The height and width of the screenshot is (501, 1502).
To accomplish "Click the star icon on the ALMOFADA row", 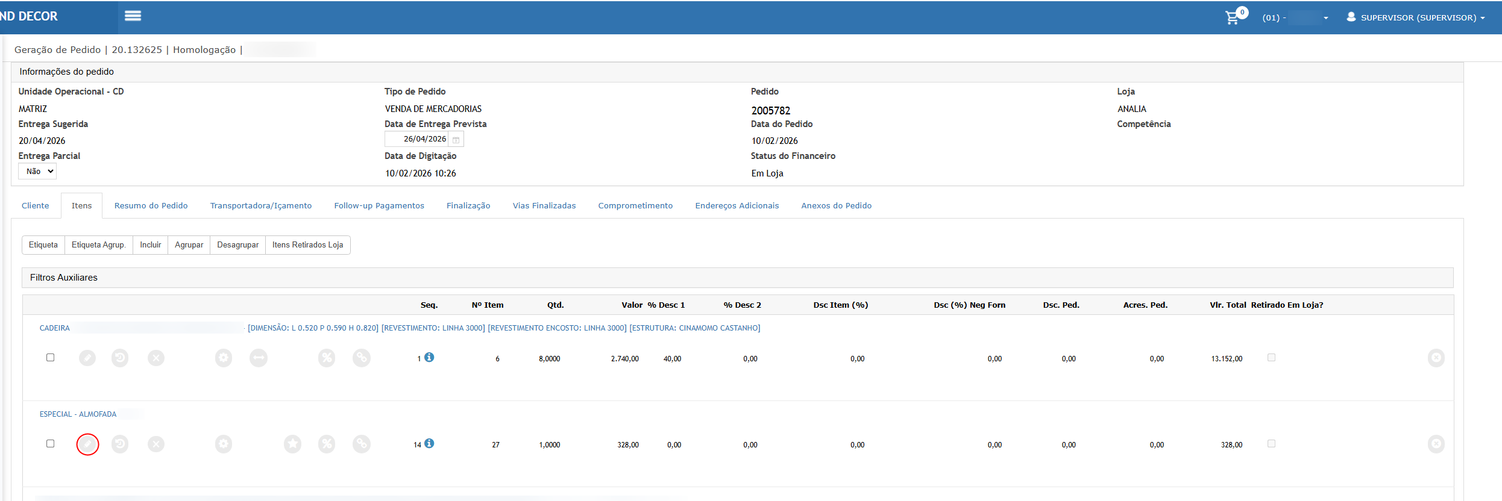I will click(x=292, y=444).
